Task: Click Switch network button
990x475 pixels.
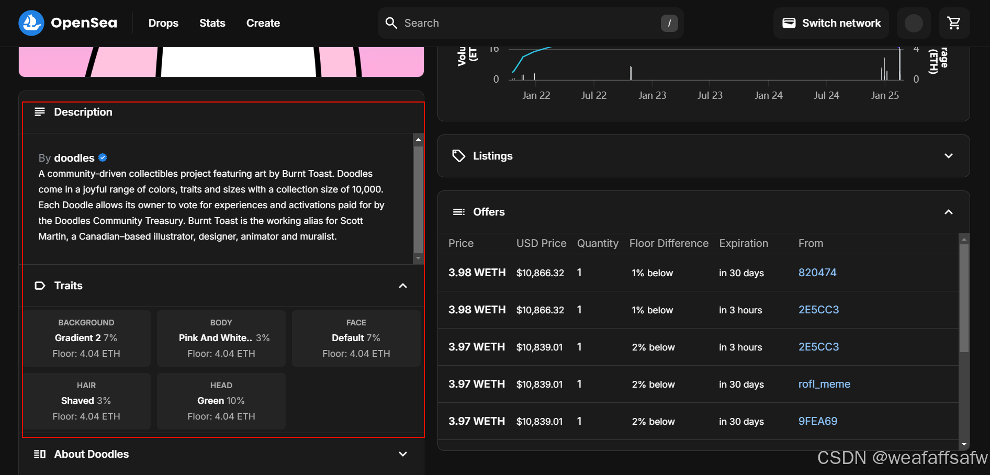Action: (831, 23)
